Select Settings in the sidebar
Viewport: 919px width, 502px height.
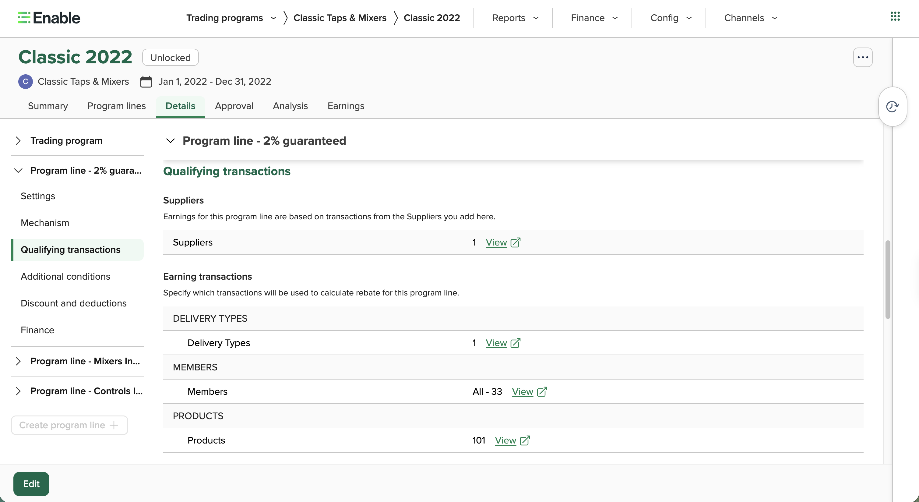pos(38,196)
